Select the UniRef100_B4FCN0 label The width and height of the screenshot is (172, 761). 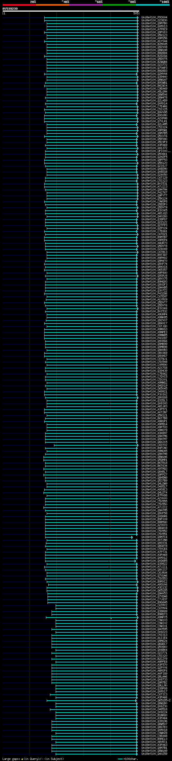(154, 448)
